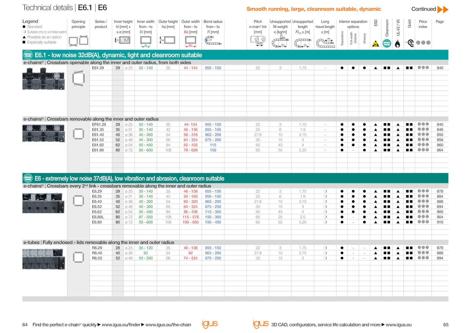Screen dimensions: 471x333
Task: Click the UL-V2/V0 flame icon
Action: 398,44
